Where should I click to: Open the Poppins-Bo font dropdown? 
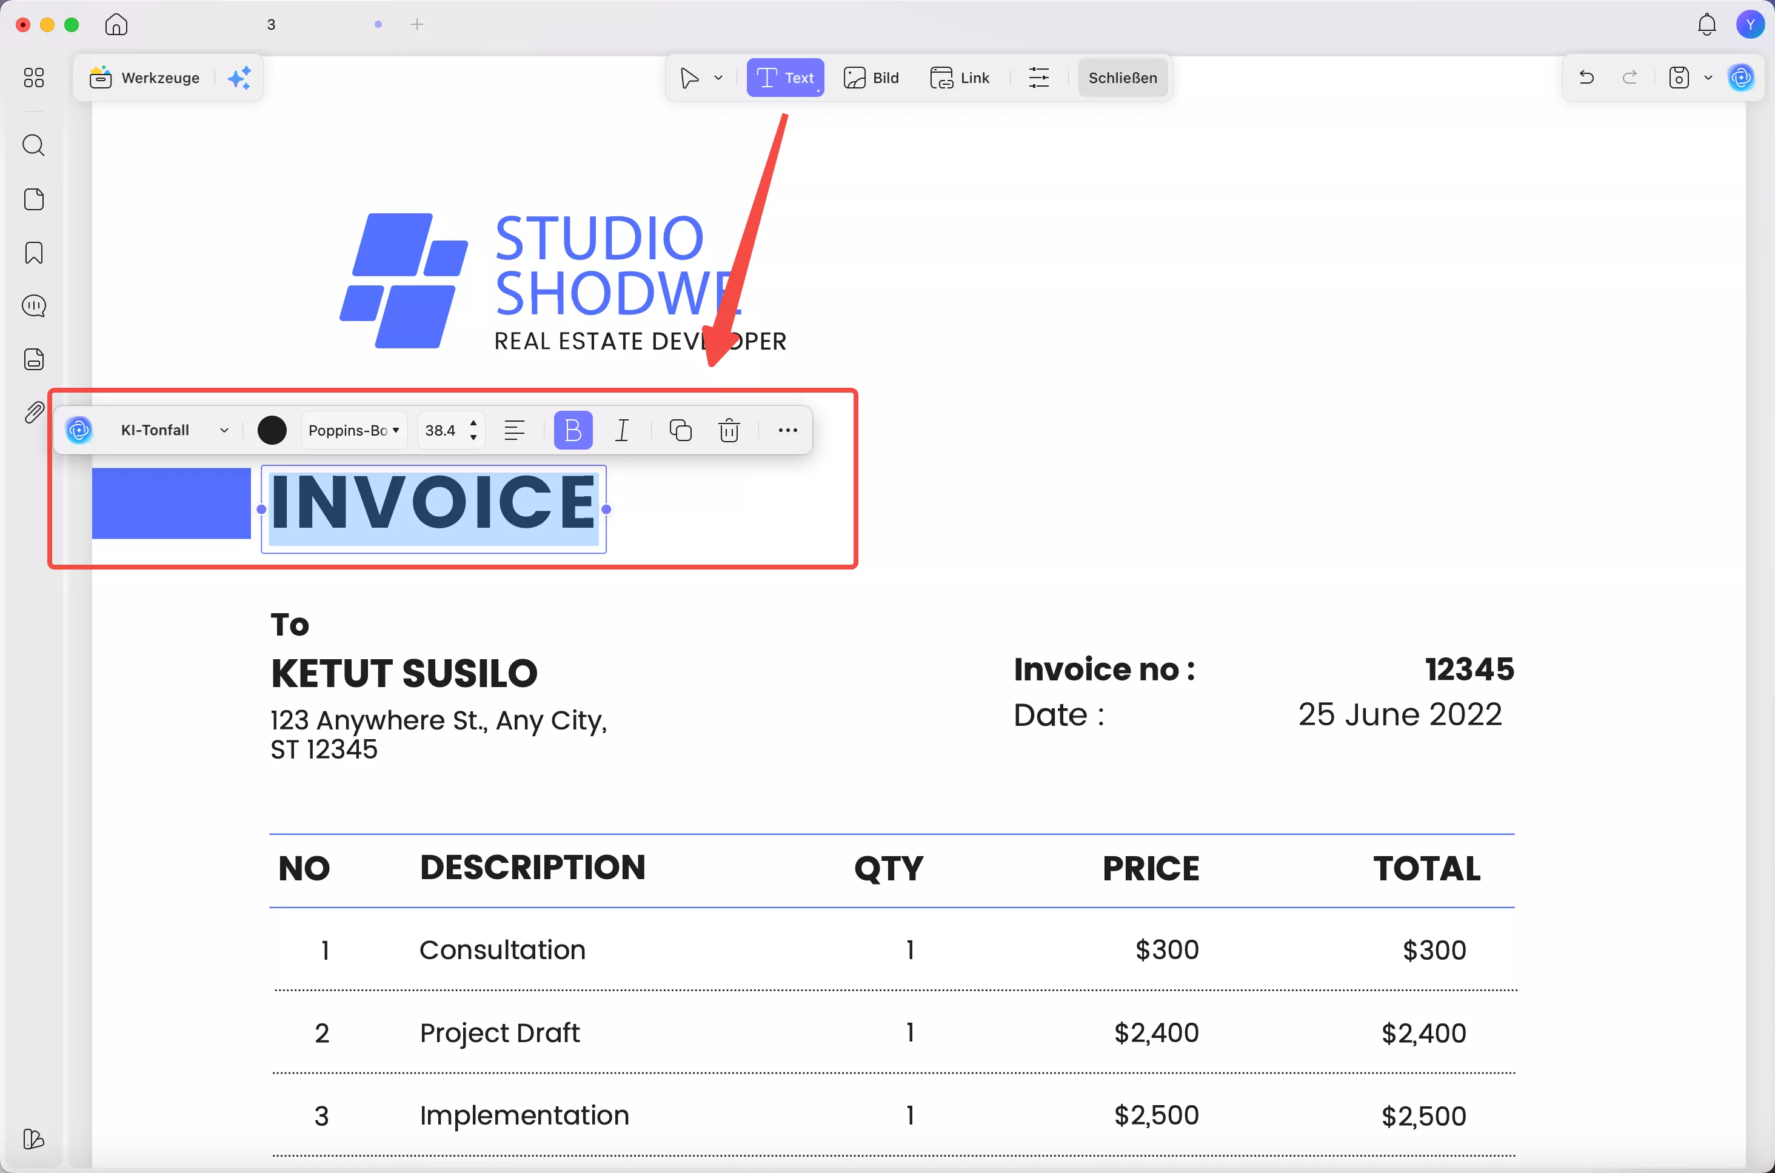tap(354, 430)
